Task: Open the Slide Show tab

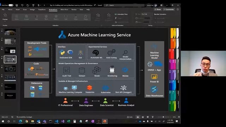Action: 64,10
